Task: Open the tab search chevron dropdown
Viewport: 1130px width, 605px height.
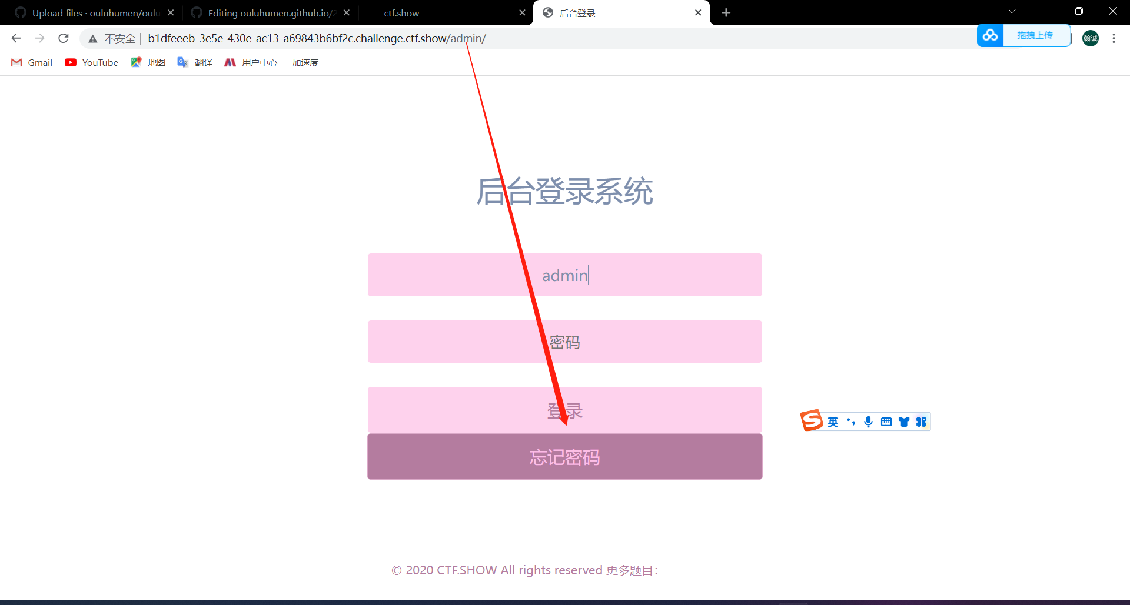Action: click(x=1012, y=11)
